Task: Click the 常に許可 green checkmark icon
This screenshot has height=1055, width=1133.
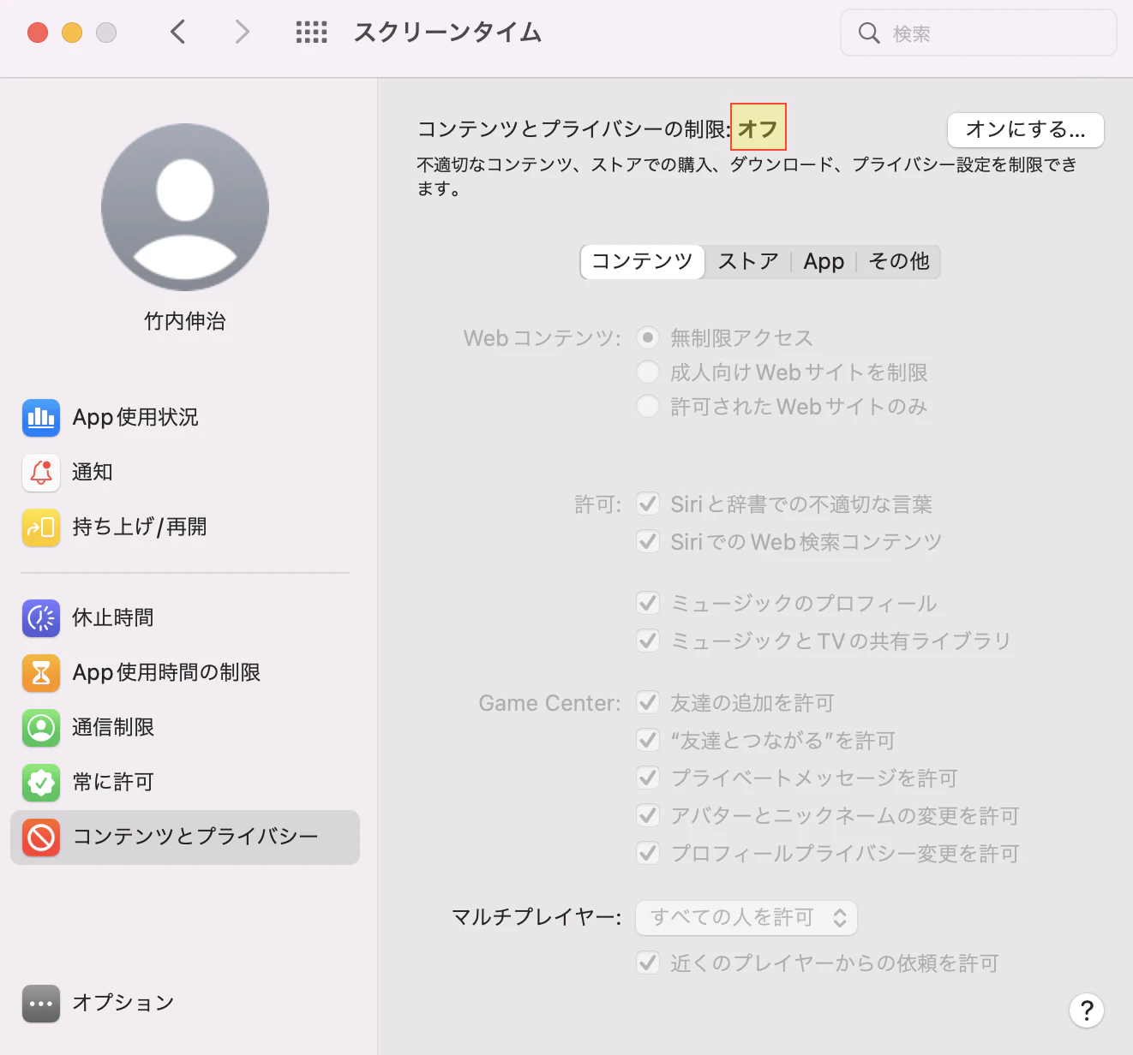Action: coord(41,783)
